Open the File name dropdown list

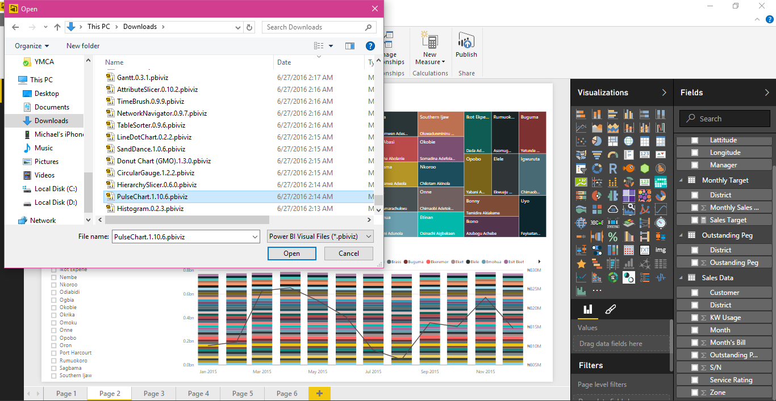tap(255, 237)
